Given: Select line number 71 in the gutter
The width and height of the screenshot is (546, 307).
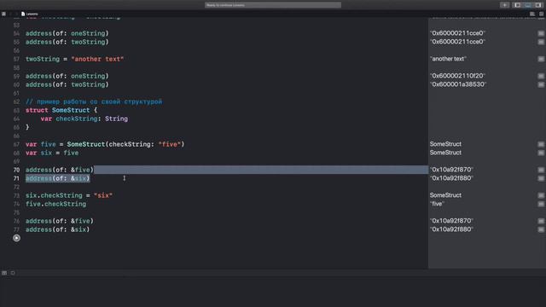Looking at the screenshot, I should (16, 178).
